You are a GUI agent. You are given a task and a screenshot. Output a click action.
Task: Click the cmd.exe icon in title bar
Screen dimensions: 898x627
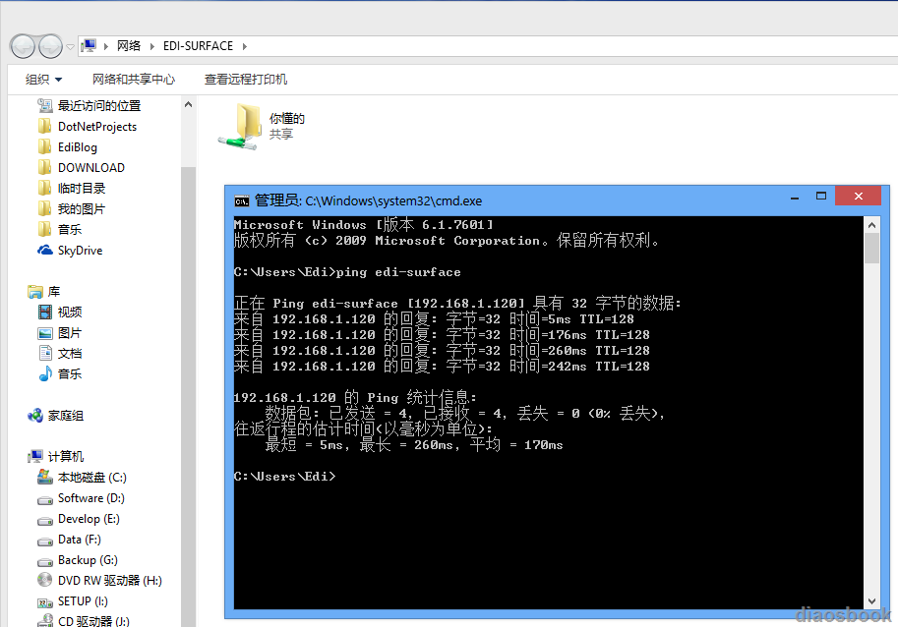click(242, 200)
